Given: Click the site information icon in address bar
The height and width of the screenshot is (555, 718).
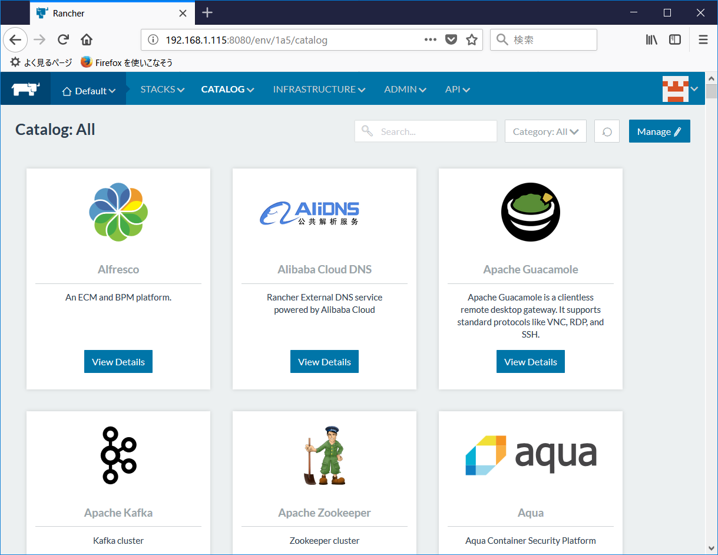Looking at the screenshot, I should point(153,40).
